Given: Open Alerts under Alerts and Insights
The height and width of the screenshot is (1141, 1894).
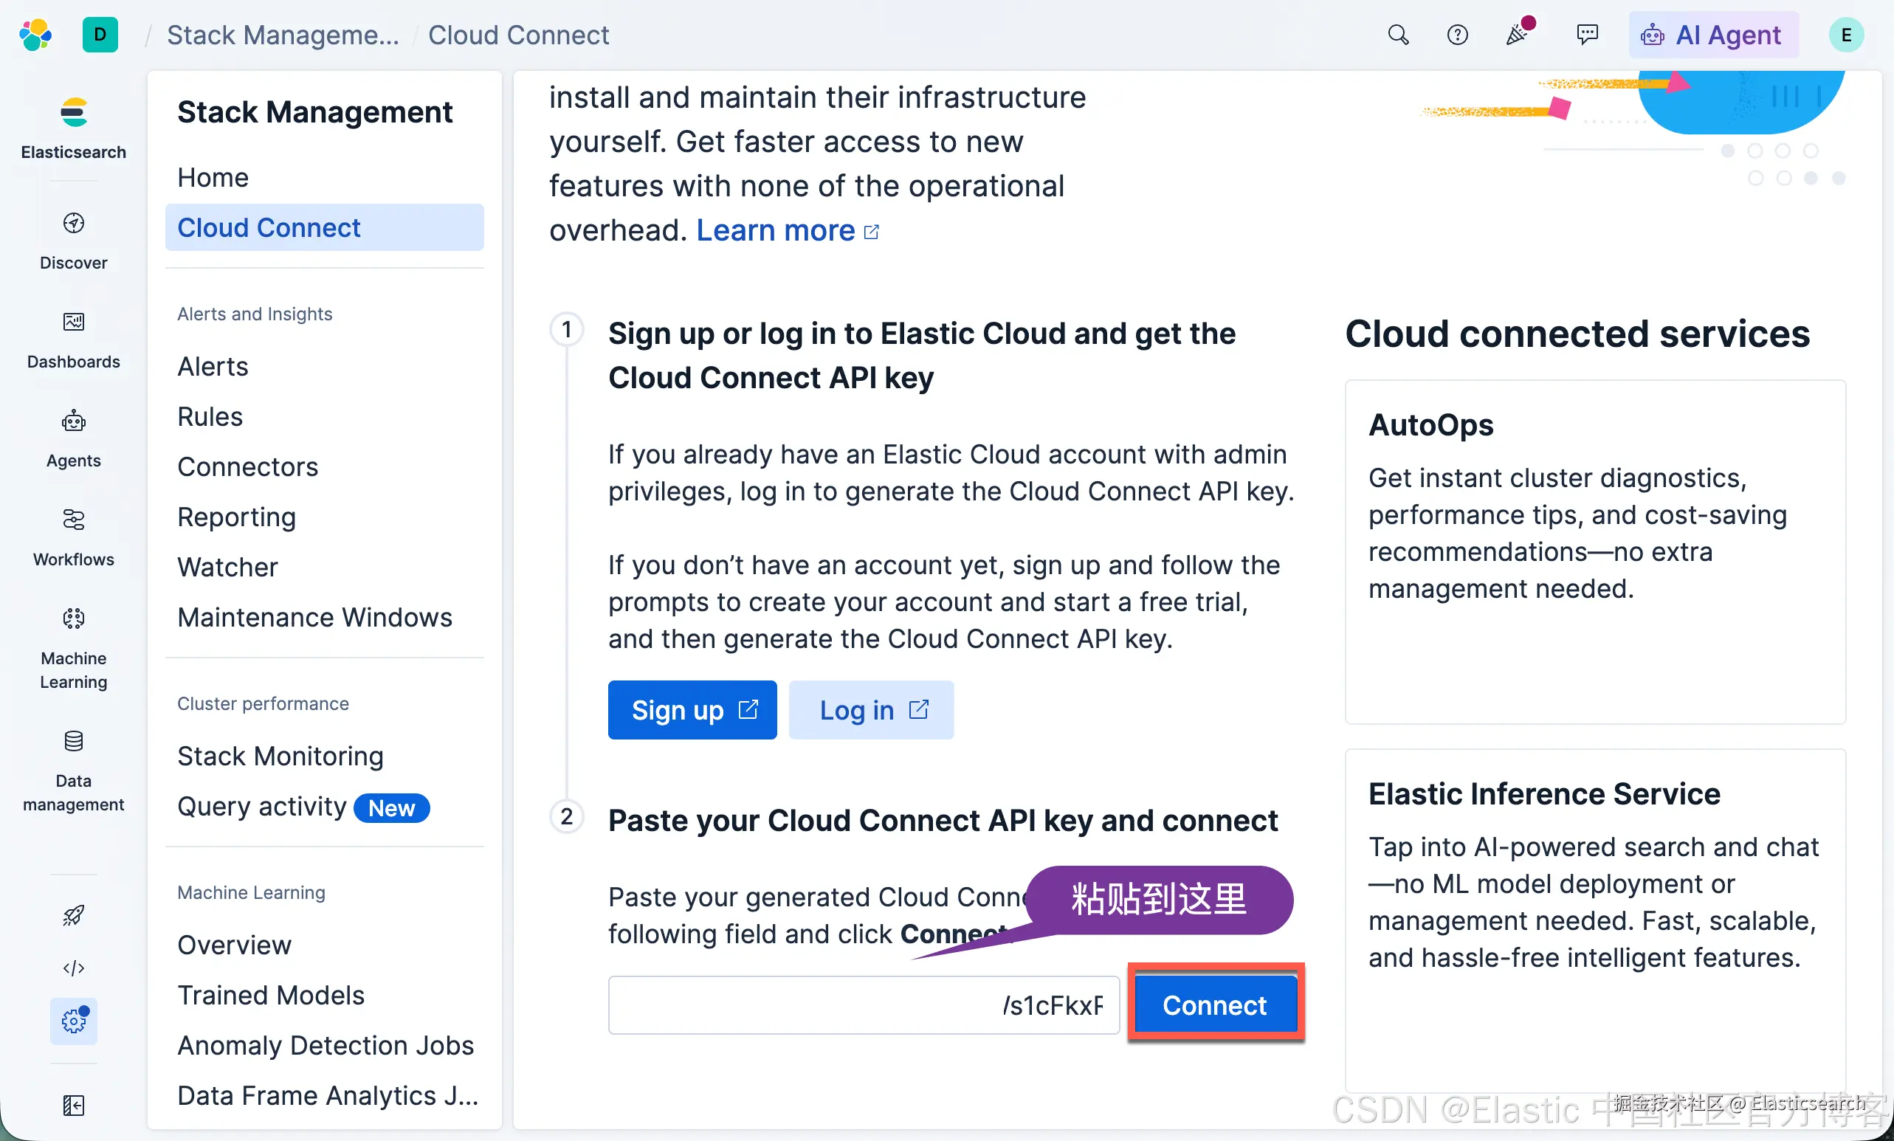Looking at the screenshot, I should (x=213, y=367).
